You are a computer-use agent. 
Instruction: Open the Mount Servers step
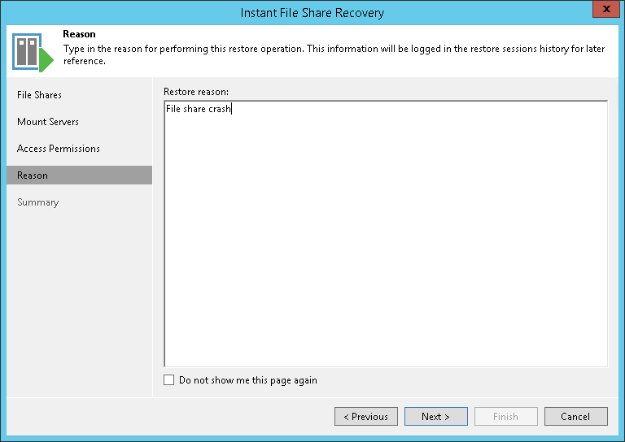coord(48,122)
